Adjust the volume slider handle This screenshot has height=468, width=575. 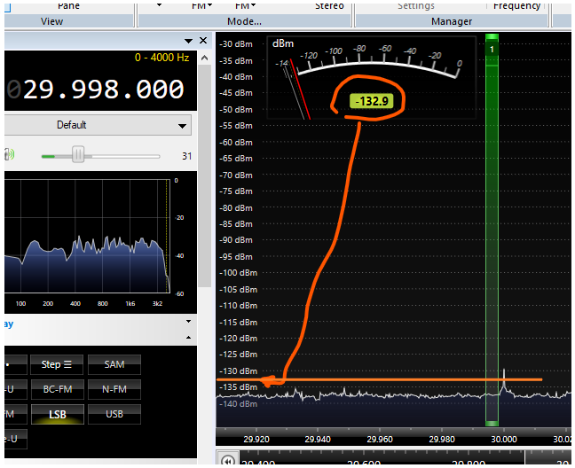78,154
